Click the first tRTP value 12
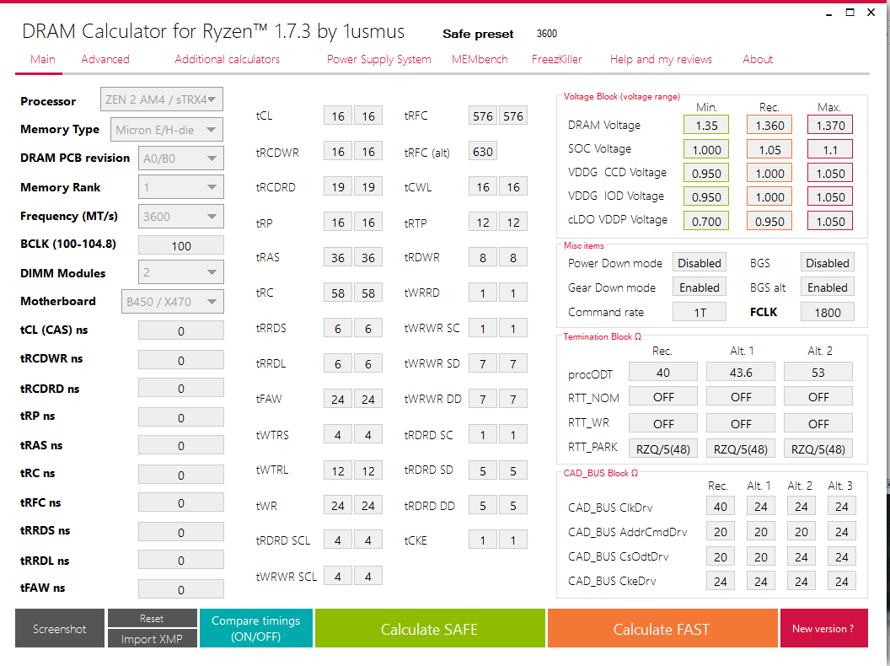 pos(482,222)
